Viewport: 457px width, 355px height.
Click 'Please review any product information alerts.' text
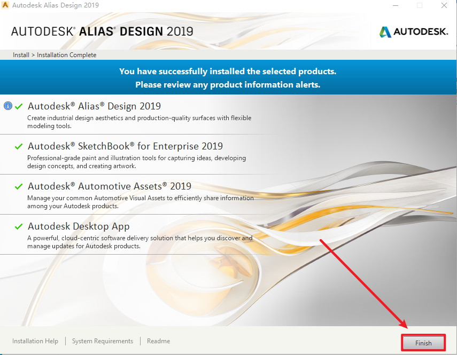pos(228,85)
